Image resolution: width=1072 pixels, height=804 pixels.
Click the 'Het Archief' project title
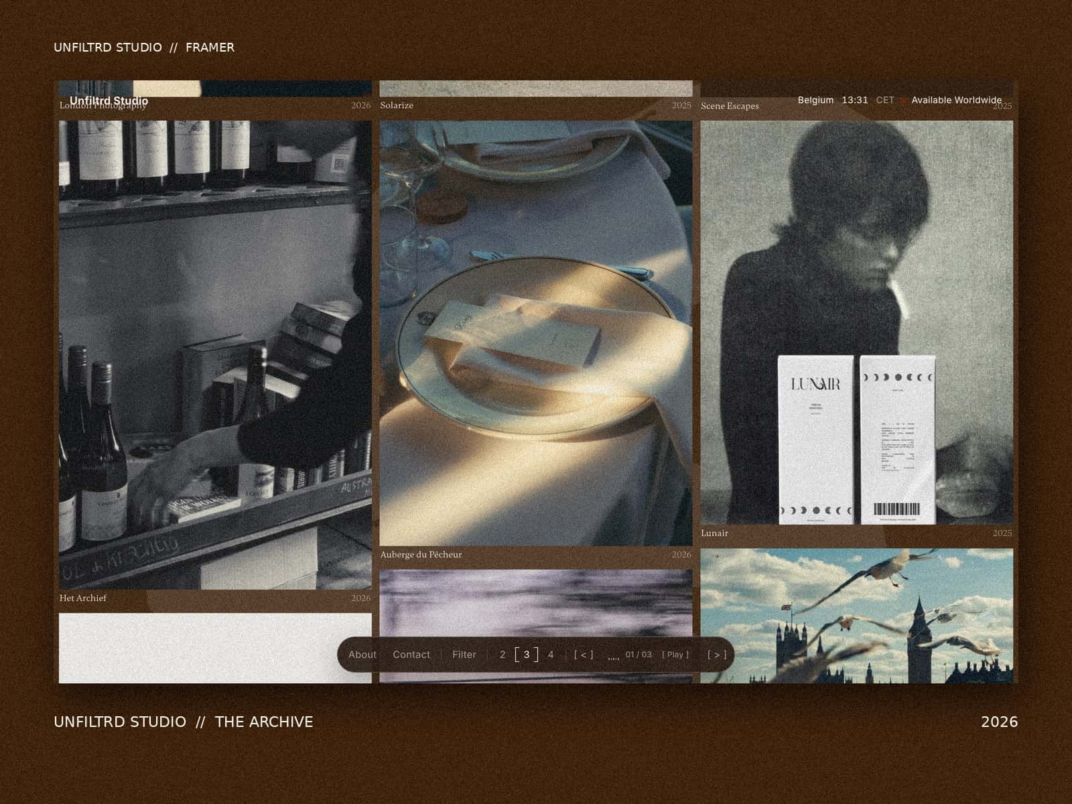[83, 598]
